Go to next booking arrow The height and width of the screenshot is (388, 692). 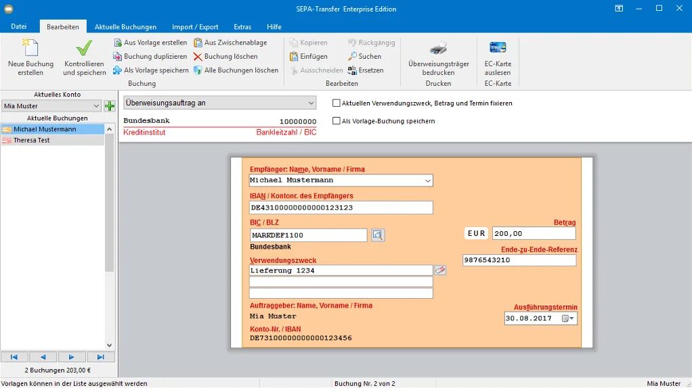72,357
